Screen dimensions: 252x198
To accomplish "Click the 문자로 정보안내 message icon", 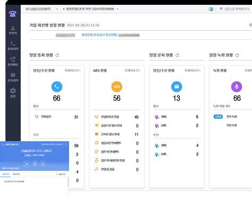I will point(97,134).
